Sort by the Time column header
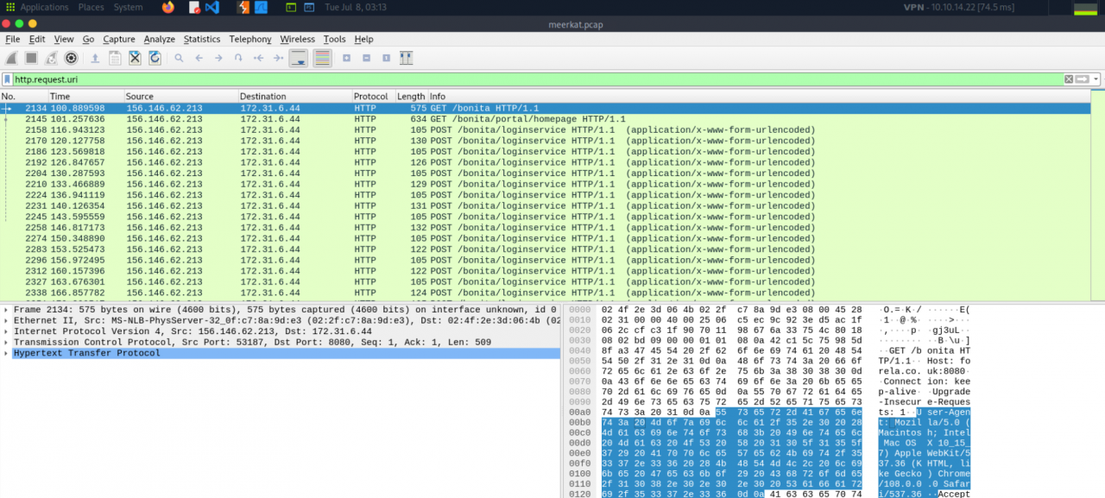Viewport: 1105px width, 498px height. coord(85,97)
